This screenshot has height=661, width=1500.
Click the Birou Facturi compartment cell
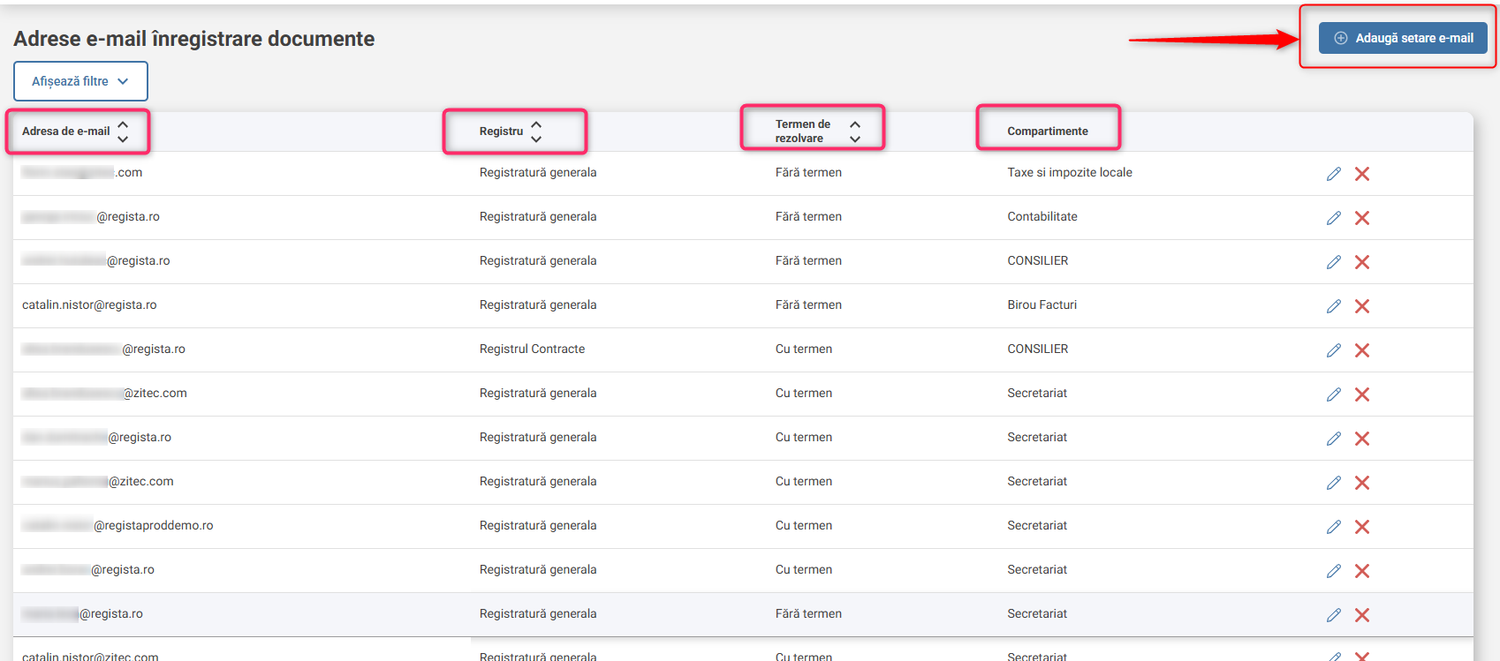[x=1042, y=305]
